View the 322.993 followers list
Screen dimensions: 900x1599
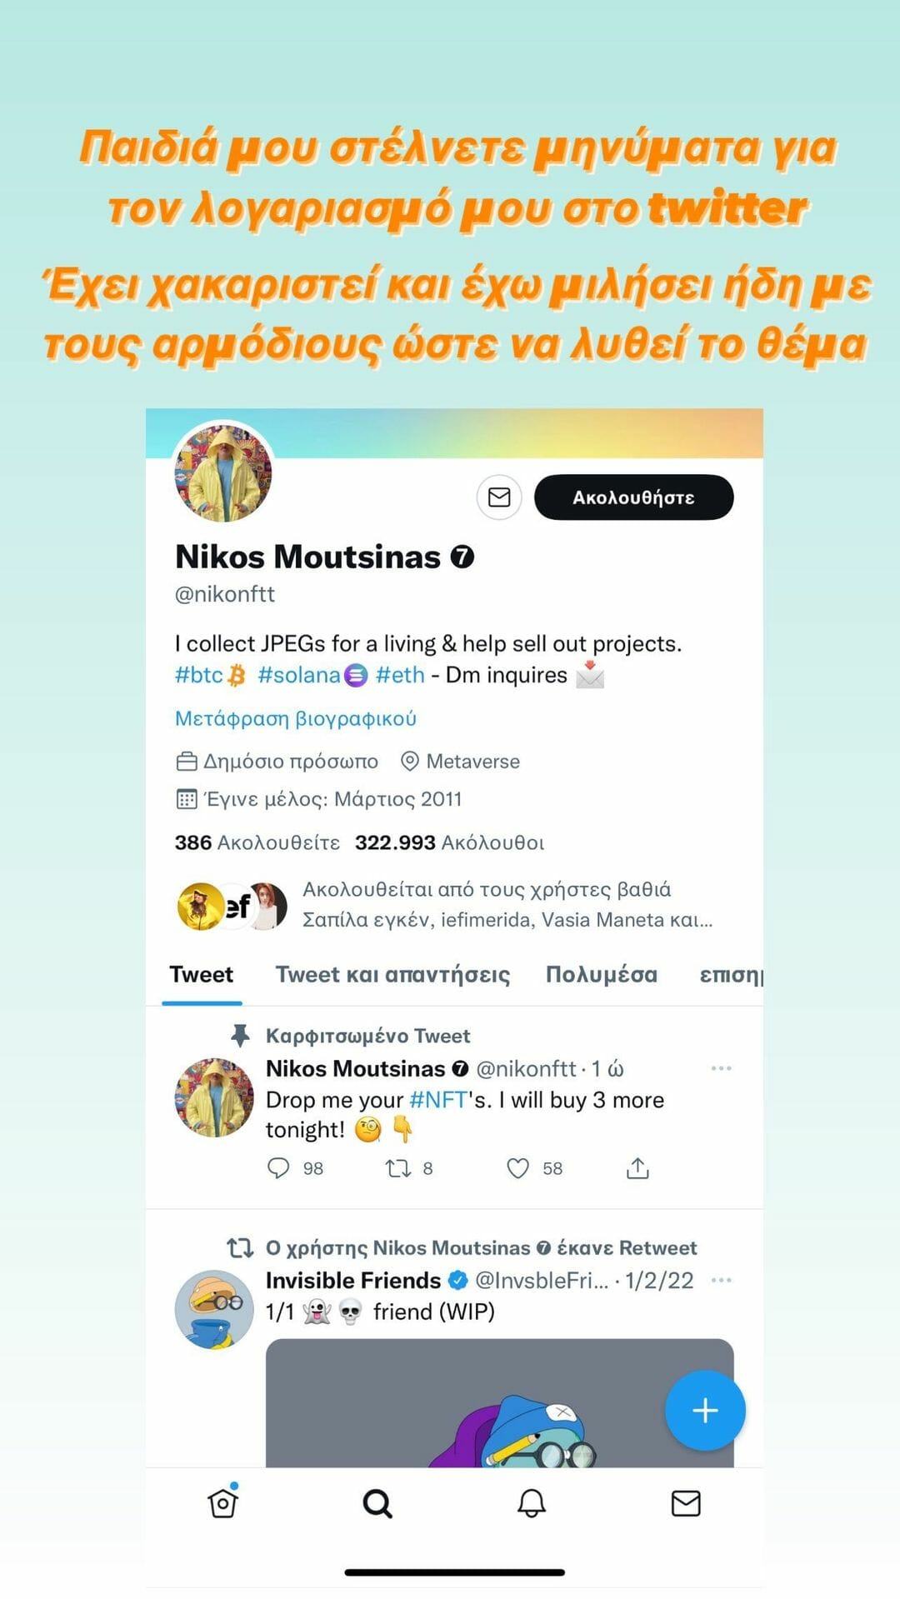point(450,842)
